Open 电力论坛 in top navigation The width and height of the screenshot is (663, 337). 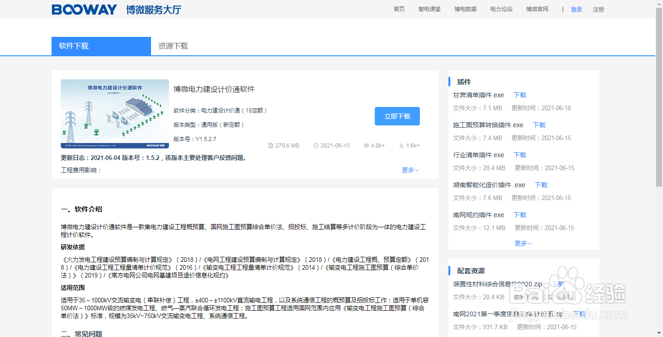501,9
